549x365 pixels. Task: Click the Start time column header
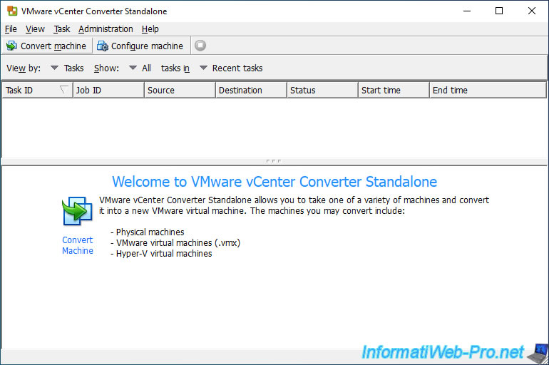[394, 91]
